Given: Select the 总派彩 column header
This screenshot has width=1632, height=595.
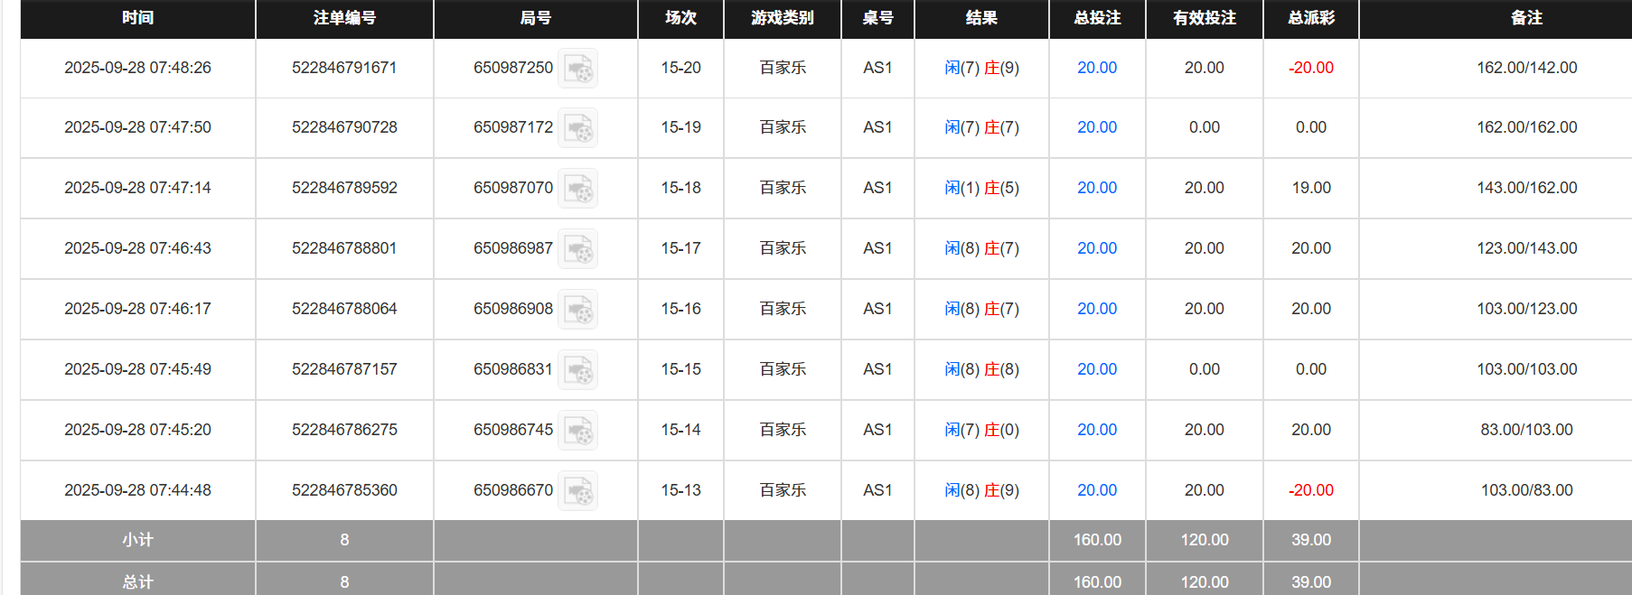Looking at the screenshot, I should click(x=1310, y=18).
